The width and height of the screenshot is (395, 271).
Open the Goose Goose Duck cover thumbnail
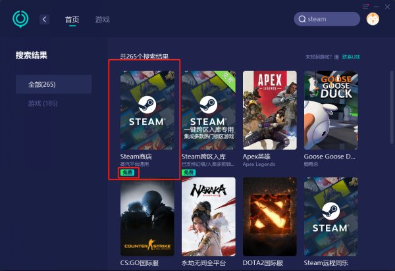tap(331, 111)
